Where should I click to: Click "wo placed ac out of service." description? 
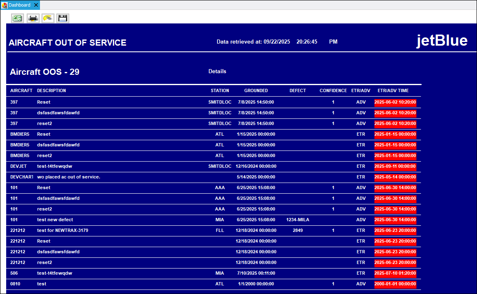point(69,177)
